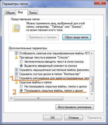Uncheck Скрывать пустые диски в папке Компьютер
Screen dimensions: 108x125
16,74
